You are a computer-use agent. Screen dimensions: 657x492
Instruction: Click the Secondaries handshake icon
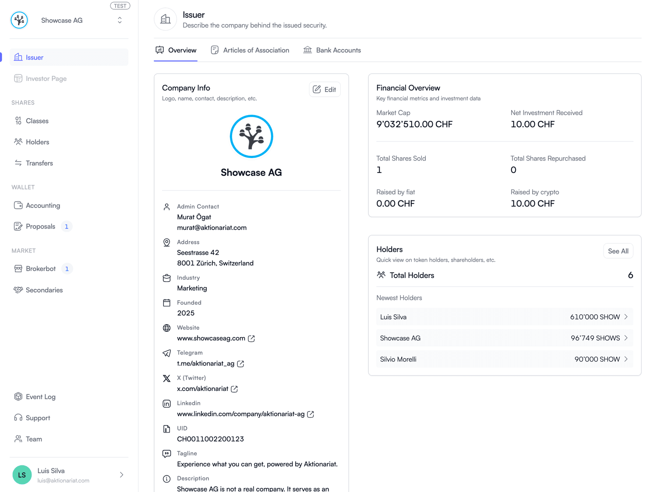(18, 290)
